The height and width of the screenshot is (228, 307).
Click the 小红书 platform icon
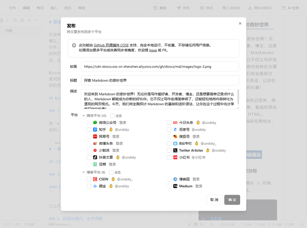(175, 157)
